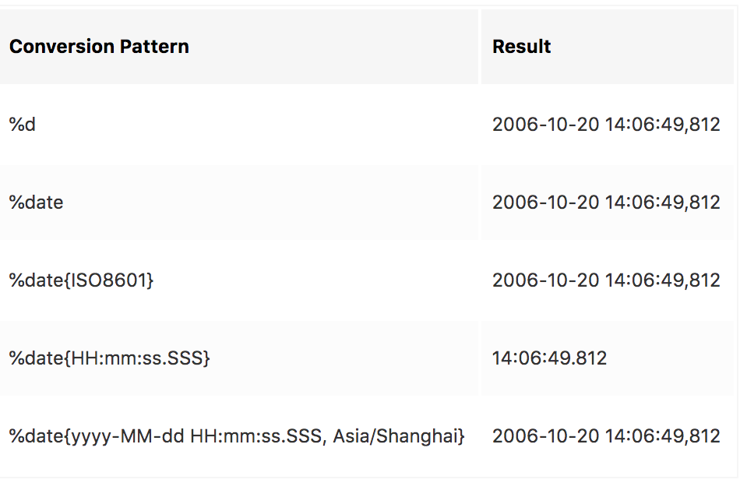Click the result for %date{ISO8601}
Image resolution: width=740 pixels, height=483 pixels.
coord(606,280)
